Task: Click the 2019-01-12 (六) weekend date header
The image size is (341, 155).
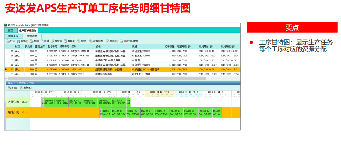Action: [160, 92]
